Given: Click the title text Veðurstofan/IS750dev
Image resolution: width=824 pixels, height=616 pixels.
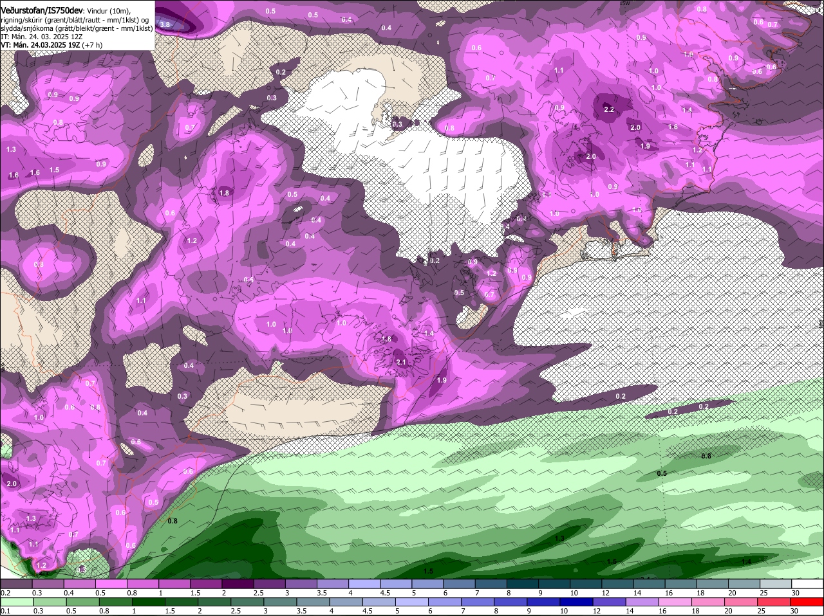Looking at the screenshot, I should click(41, 10).
